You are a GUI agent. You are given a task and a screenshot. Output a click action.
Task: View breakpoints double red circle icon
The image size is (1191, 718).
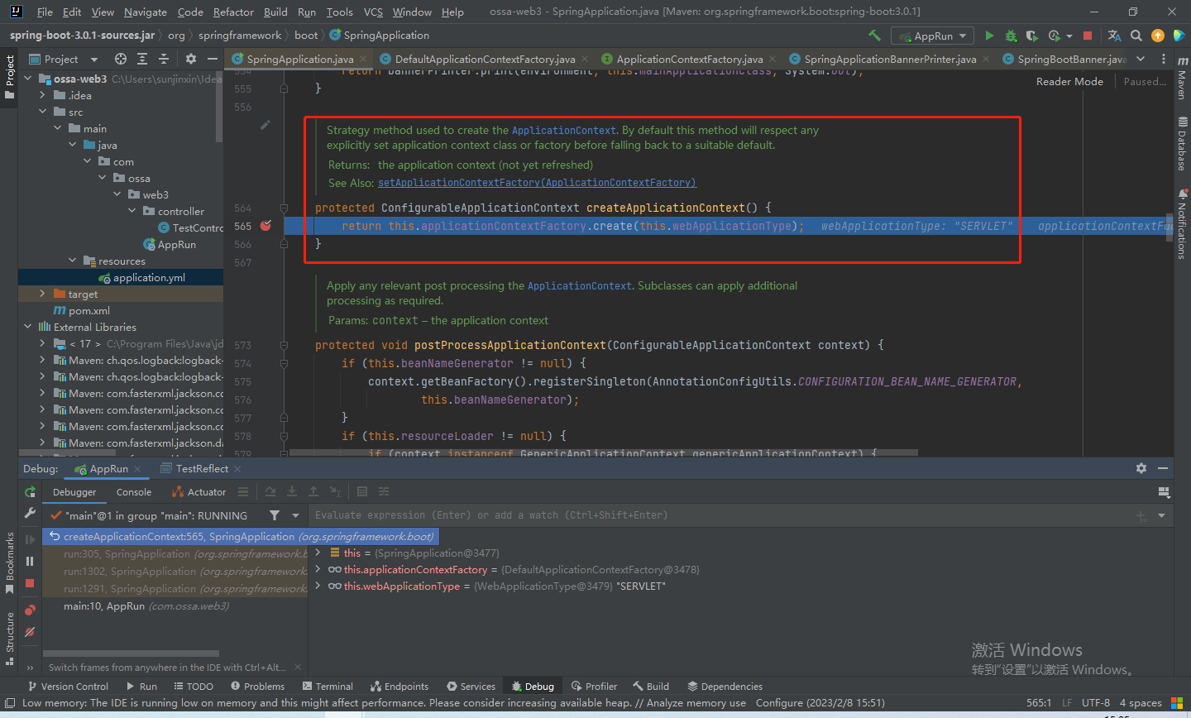31,610
